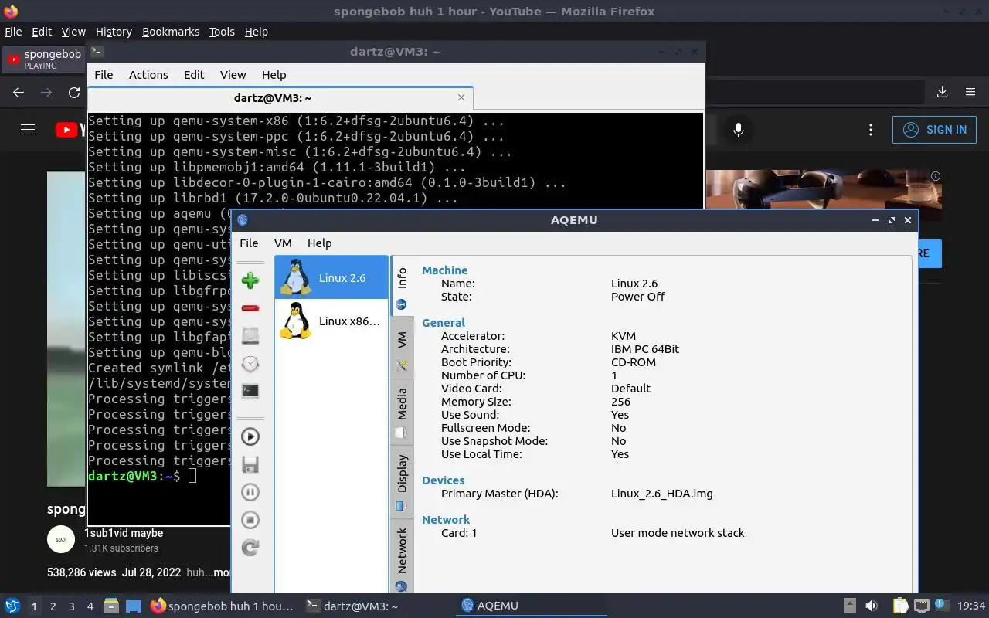Open AQEMU's Help menu
Viewport: 989px width, 618px height.
(x=319, y=243)
